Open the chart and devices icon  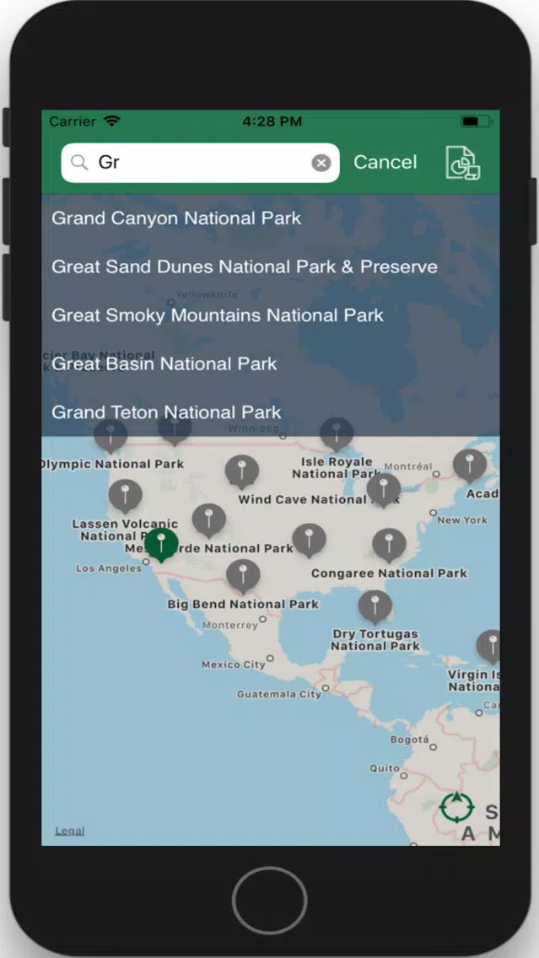tap(462, 163)
